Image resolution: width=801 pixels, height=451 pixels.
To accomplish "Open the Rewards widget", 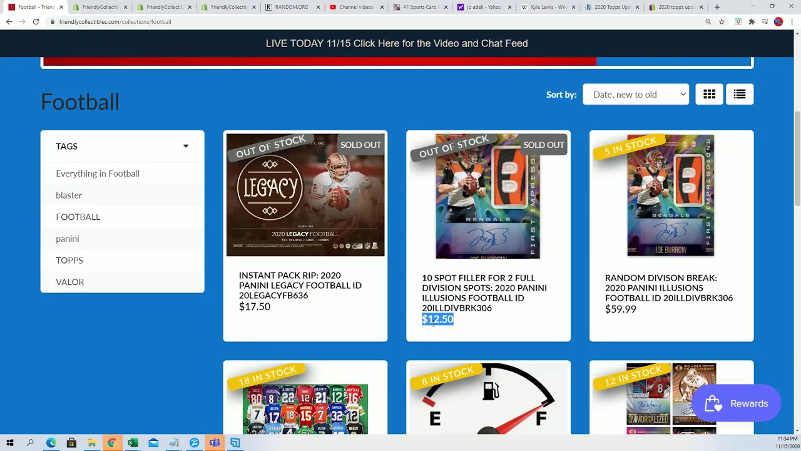I will [x=736, y=403].
